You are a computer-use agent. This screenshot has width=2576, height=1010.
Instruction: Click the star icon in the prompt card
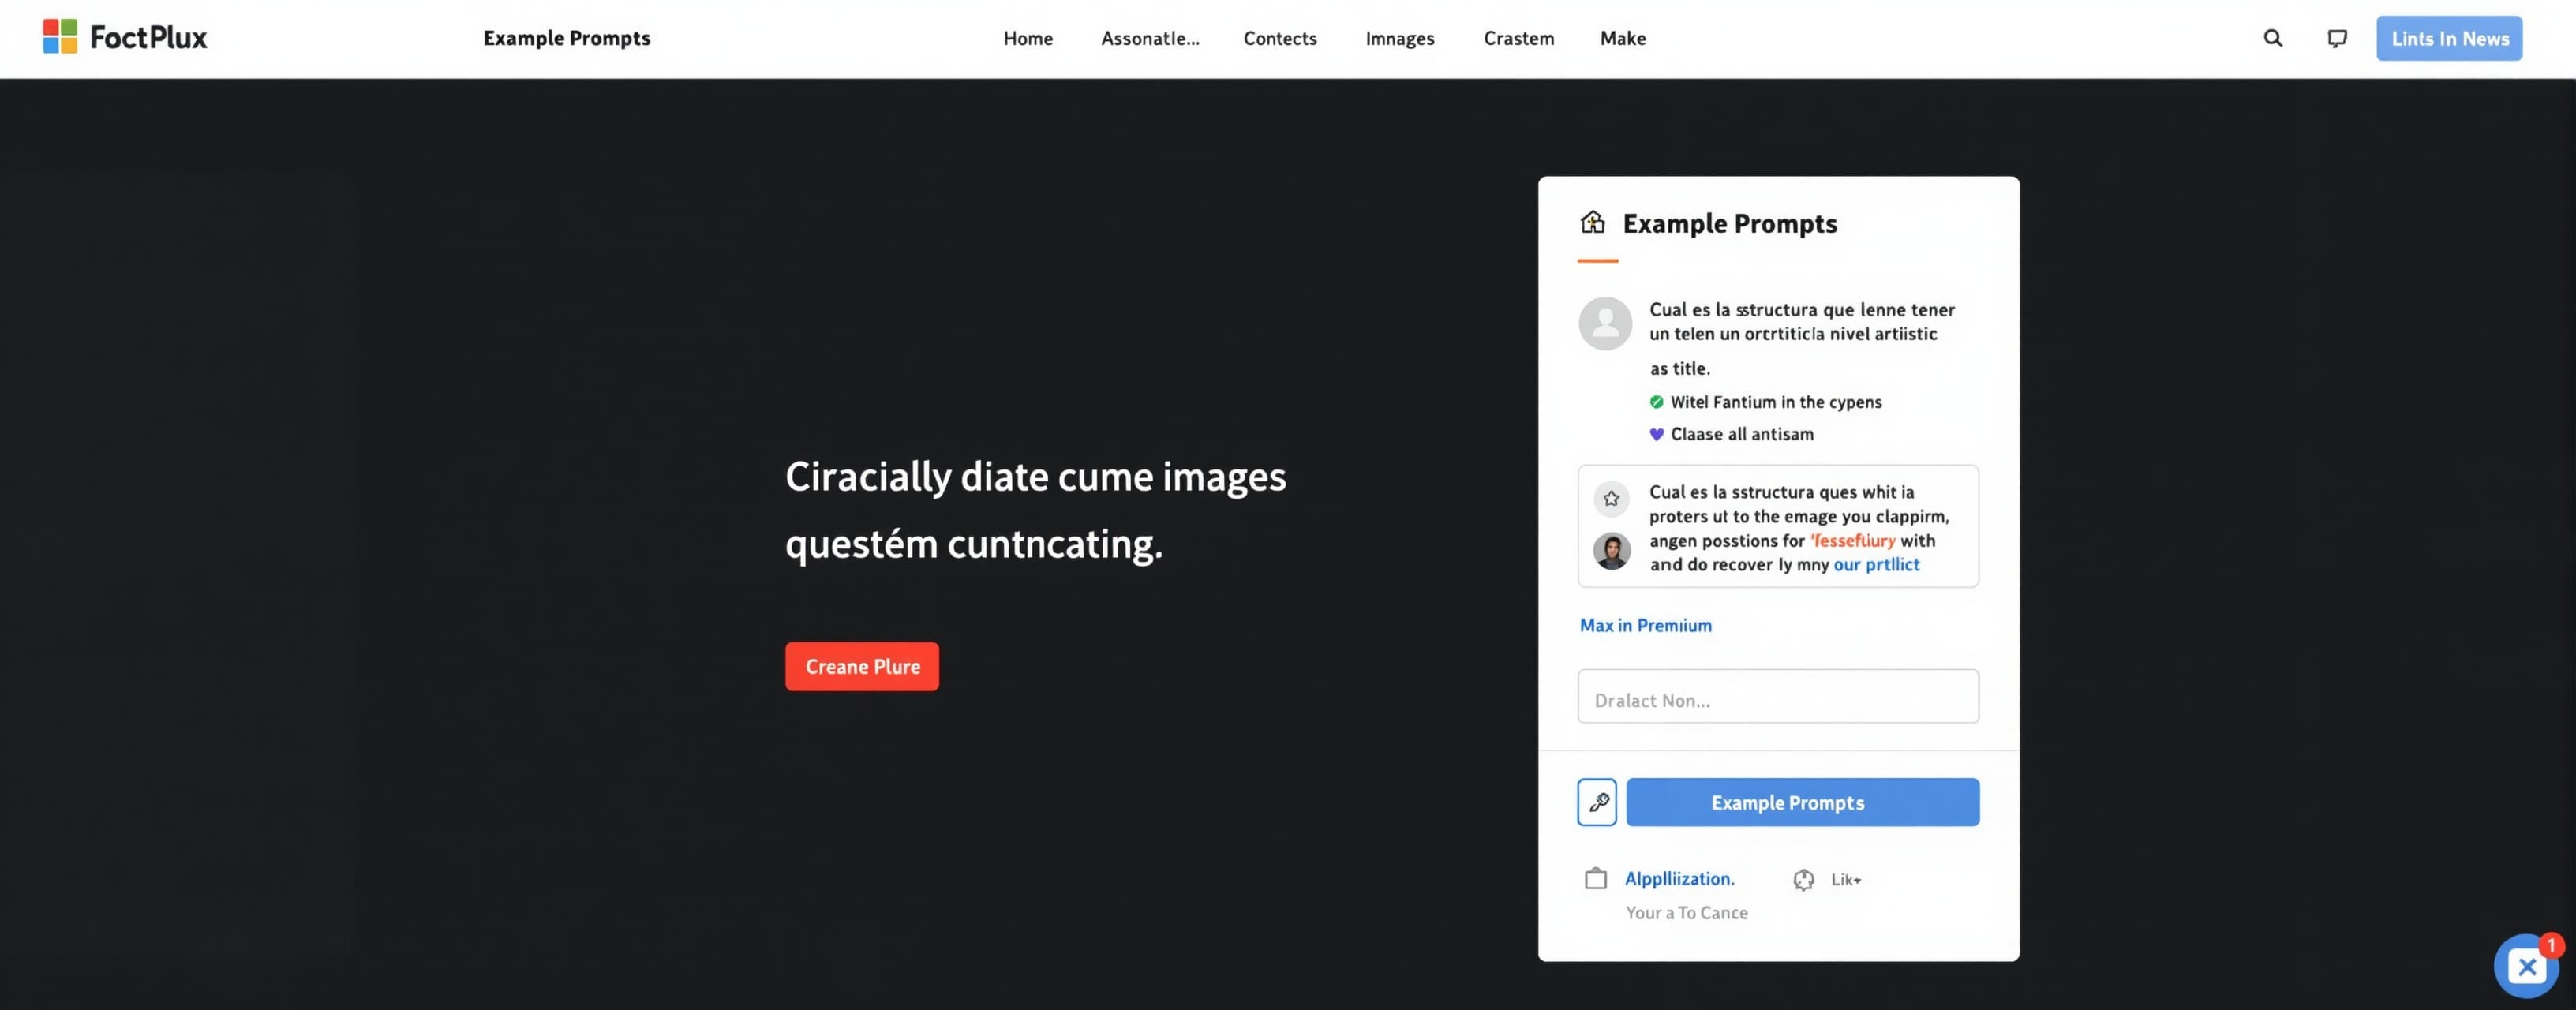tap(1611, 498)
